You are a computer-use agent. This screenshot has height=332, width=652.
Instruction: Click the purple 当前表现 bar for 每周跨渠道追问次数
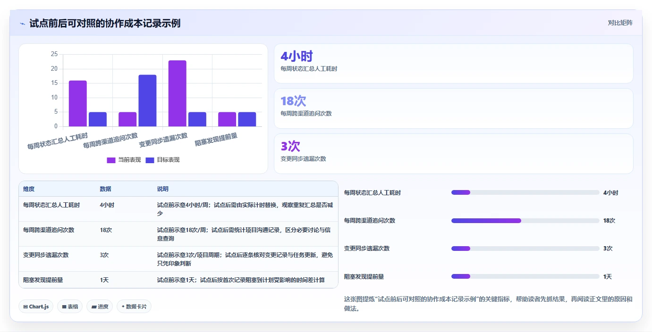coord(127,119)
